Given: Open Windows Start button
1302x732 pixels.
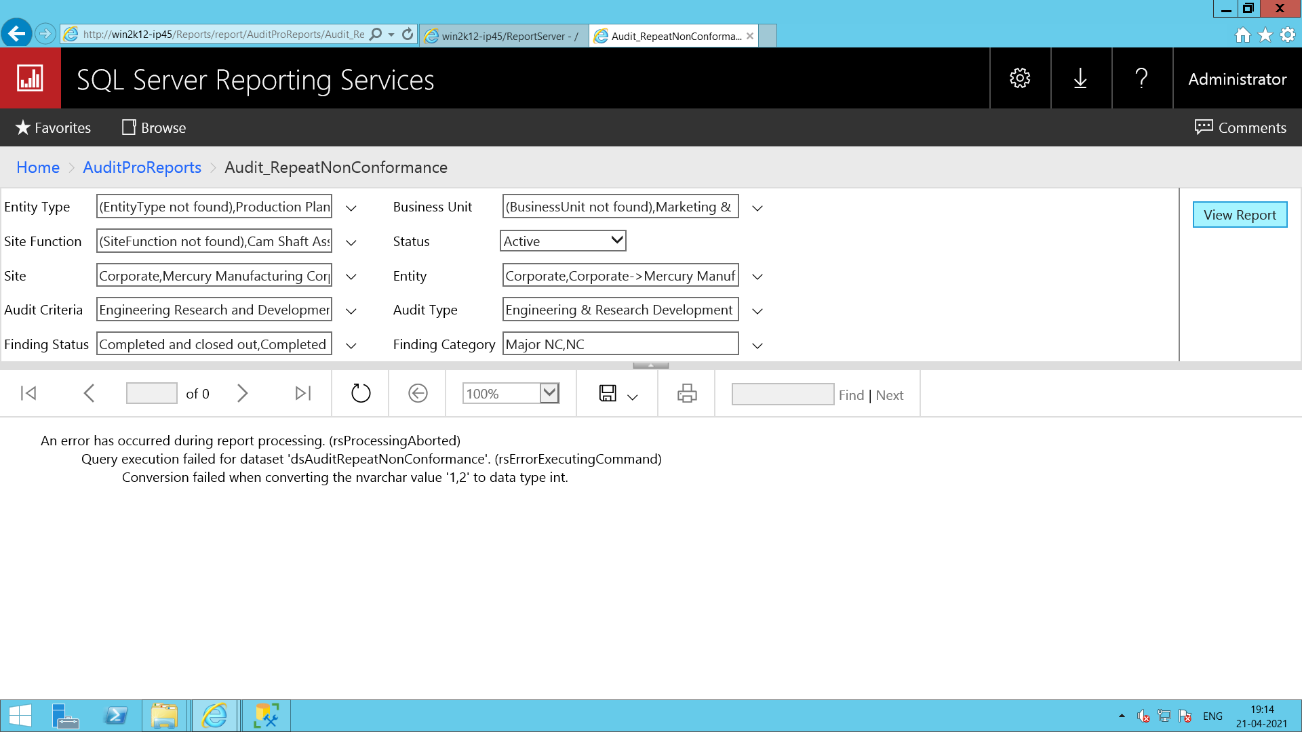Looking at the screenshot, I should point(20,716).
